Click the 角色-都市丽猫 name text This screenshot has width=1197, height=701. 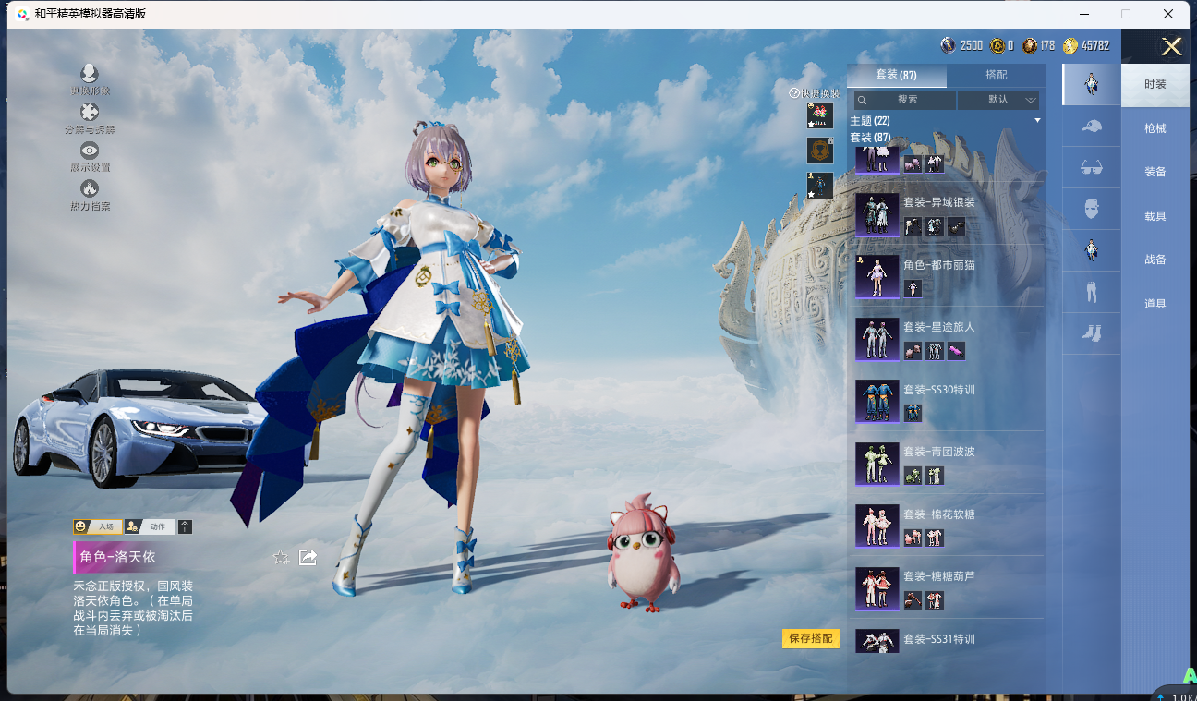click(939, 265)
